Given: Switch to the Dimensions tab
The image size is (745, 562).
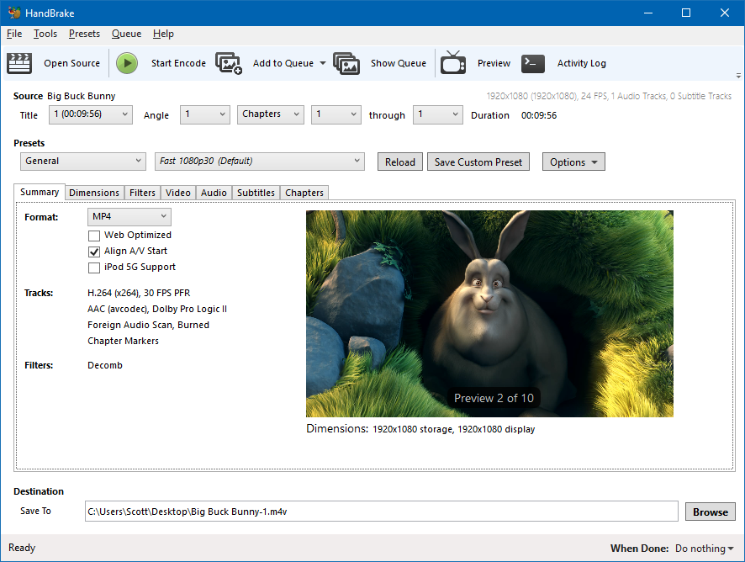Looking at the screenshot, I should pyautogui.click(x=94, y=193).
